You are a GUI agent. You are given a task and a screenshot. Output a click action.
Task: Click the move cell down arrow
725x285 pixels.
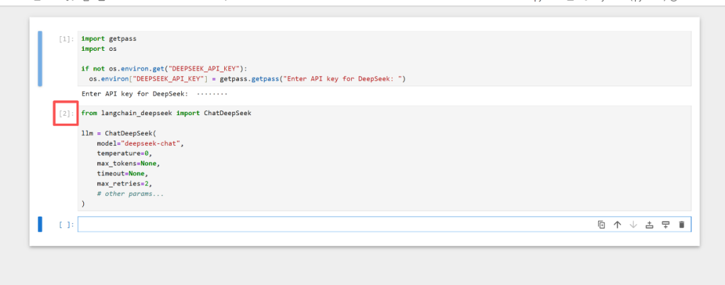[633, 225]
